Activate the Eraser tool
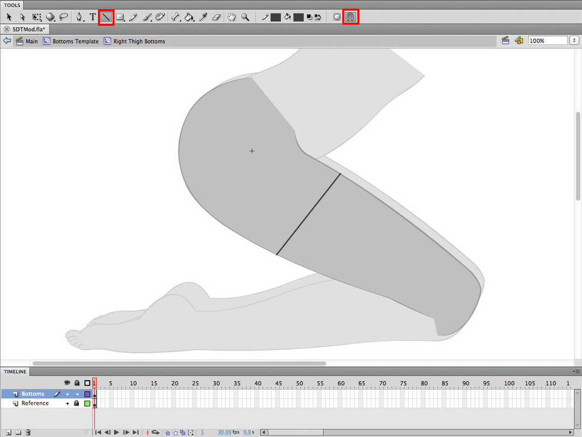Viewport: 582px width, 437px height. tap(216, 17)
